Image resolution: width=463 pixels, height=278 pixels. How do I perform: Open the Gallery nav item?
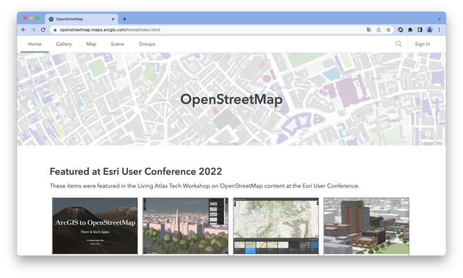click(64, 44)
